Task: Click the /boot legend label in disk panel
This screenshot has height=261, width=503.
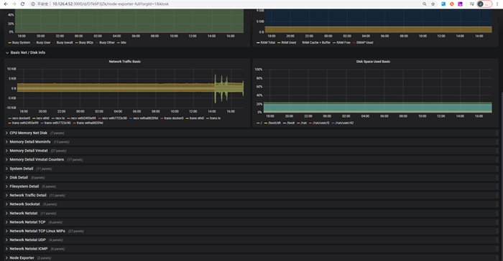Action: pyautogui.click(x=290, y=123)
